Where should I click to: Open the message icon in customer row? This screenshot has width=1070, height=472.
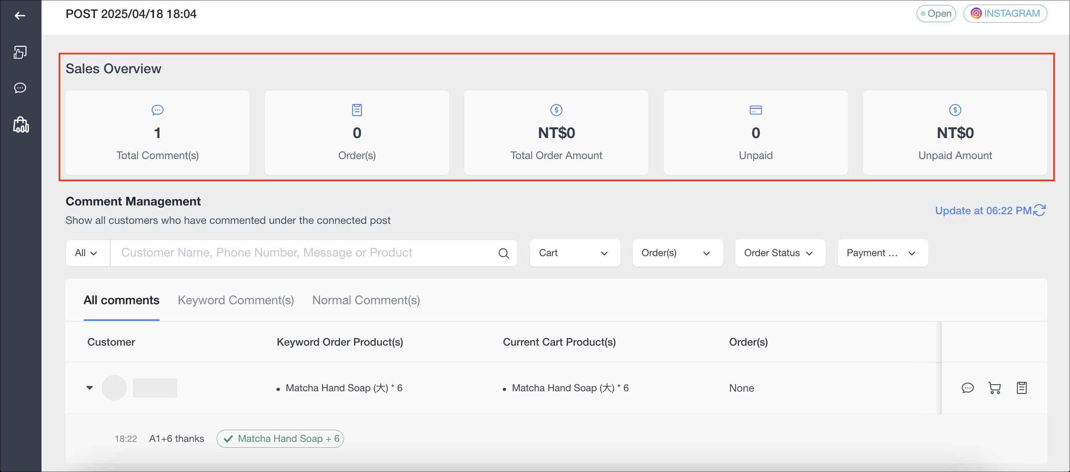967,388
